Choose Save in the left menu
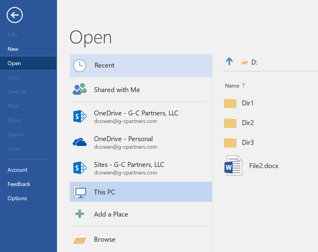This screenshot has height=252, width=318. pos(13,77)
